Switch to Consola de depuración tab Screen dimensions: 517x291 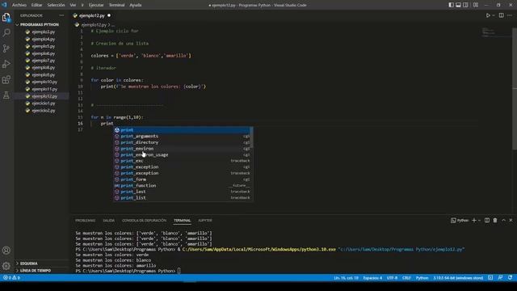click(x=144, y=221)
